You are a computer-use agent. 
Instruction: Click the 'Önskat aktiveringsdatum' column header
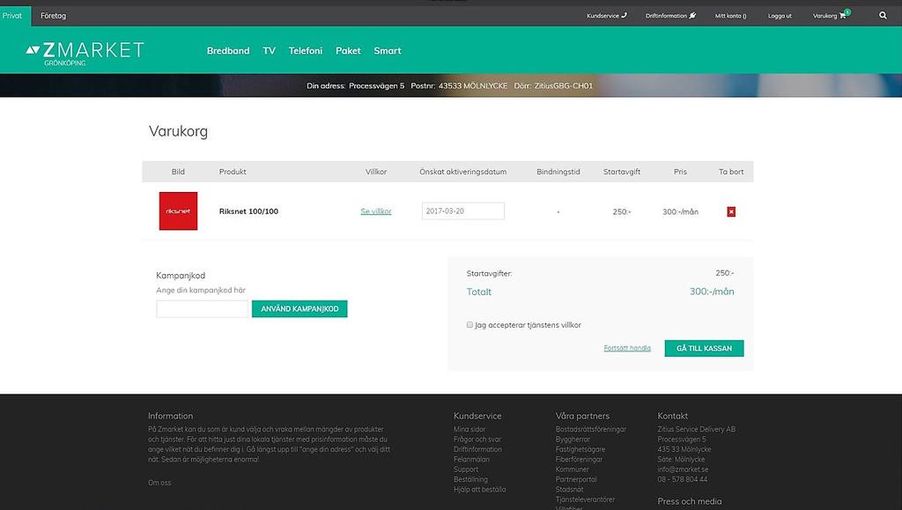[463, 172]
